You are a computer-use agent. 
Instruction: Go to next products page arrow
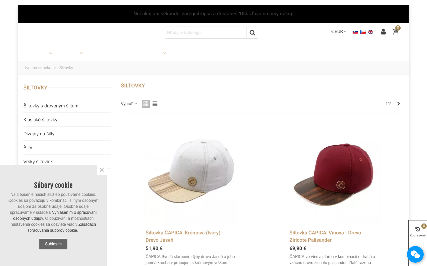pyautogui.click(x=398, y=104)
